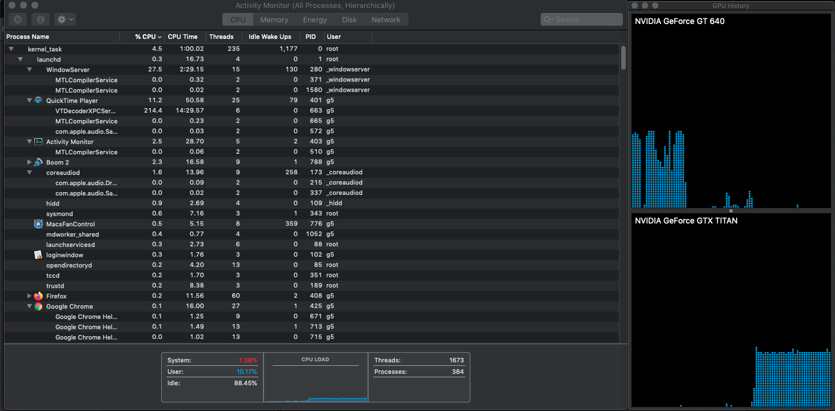Sort by Process Name column header
The height and width of the screenshot is (411, 835).
[x=62, y=37]
